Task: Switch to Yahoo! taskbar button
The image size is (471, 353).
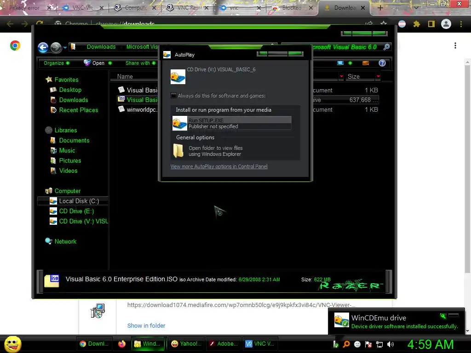Action: point(186,344)
